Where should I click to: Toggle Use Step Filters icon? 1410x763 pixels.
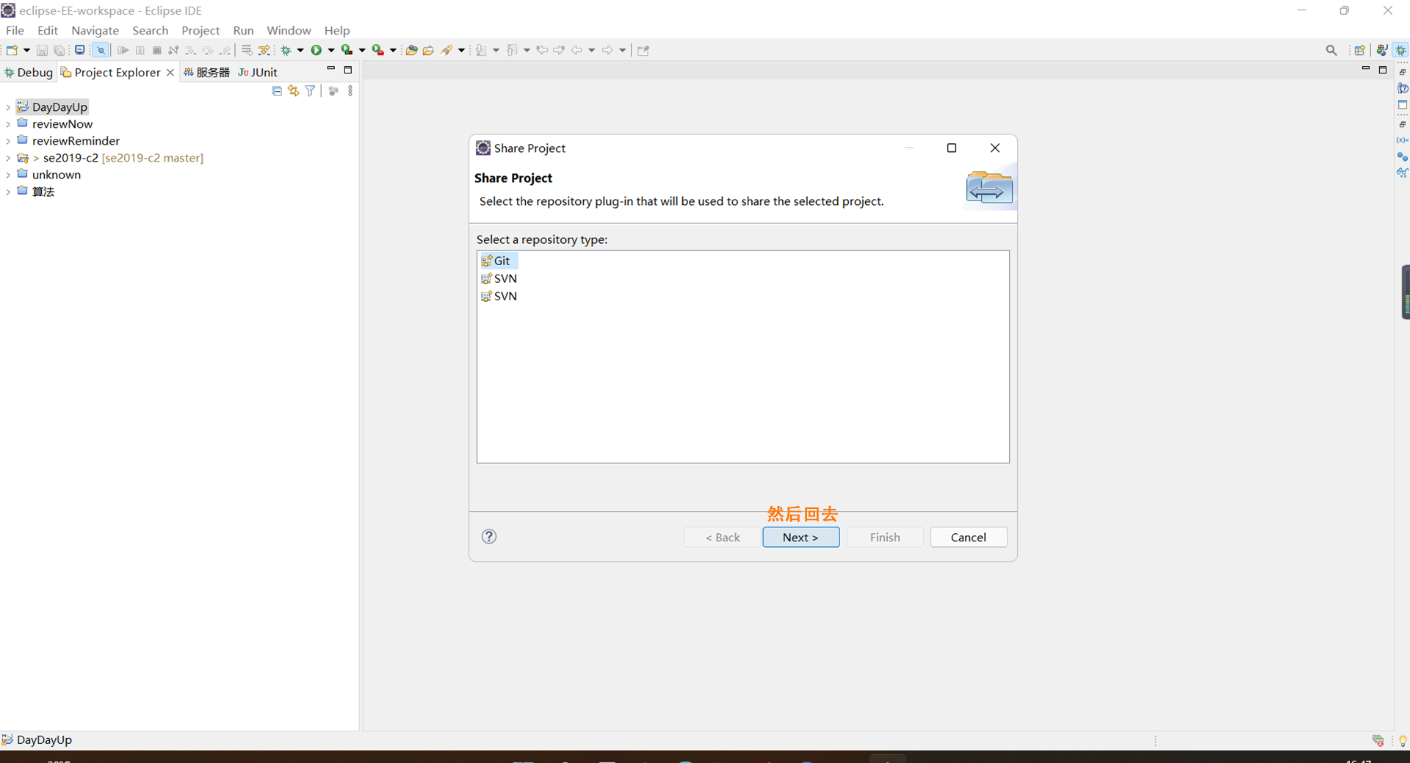click(264, 50)
